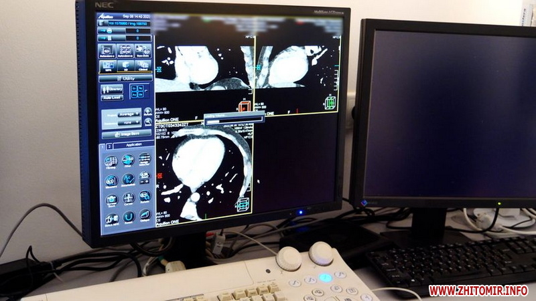Click the Measure tool icon
This screenshot has width=536, height=301.
pyautogui.click(x=111, y=181)
